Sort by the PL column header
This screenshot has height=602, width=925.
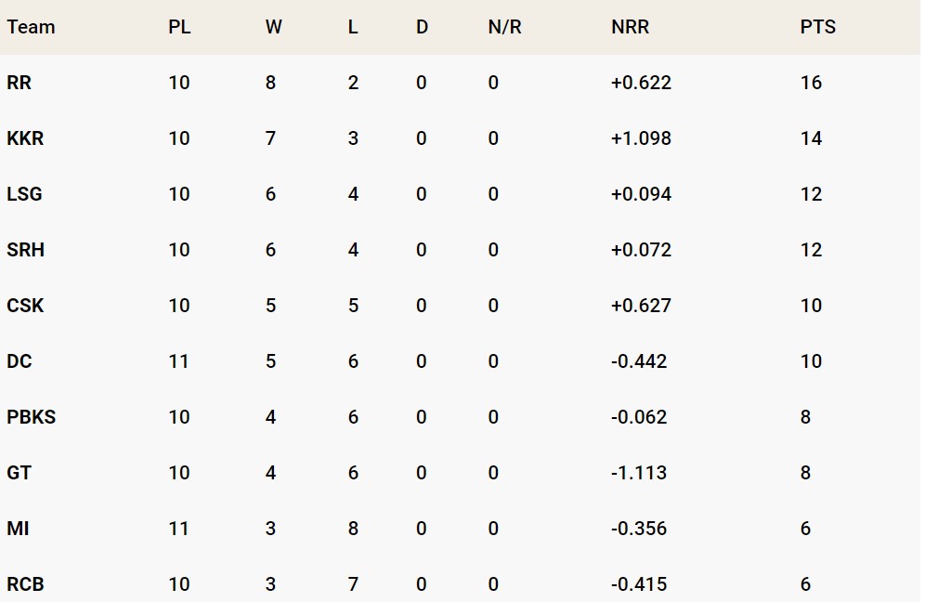(179, 27)
